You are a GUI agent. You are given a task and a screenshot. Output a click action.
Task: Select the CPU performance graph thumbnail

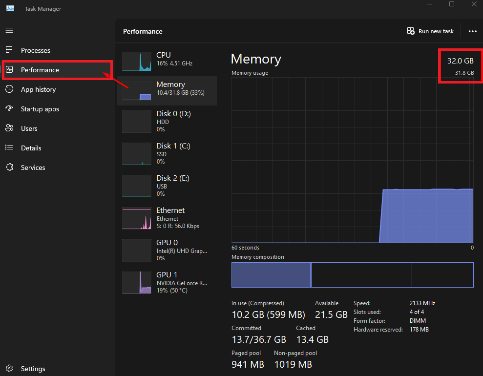click(136, 61)
